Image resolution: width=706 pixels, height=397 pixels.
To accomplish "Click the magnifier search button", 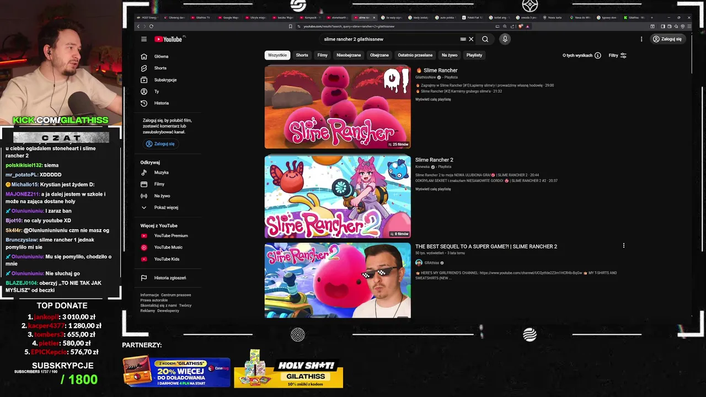I will click(485, 39).
